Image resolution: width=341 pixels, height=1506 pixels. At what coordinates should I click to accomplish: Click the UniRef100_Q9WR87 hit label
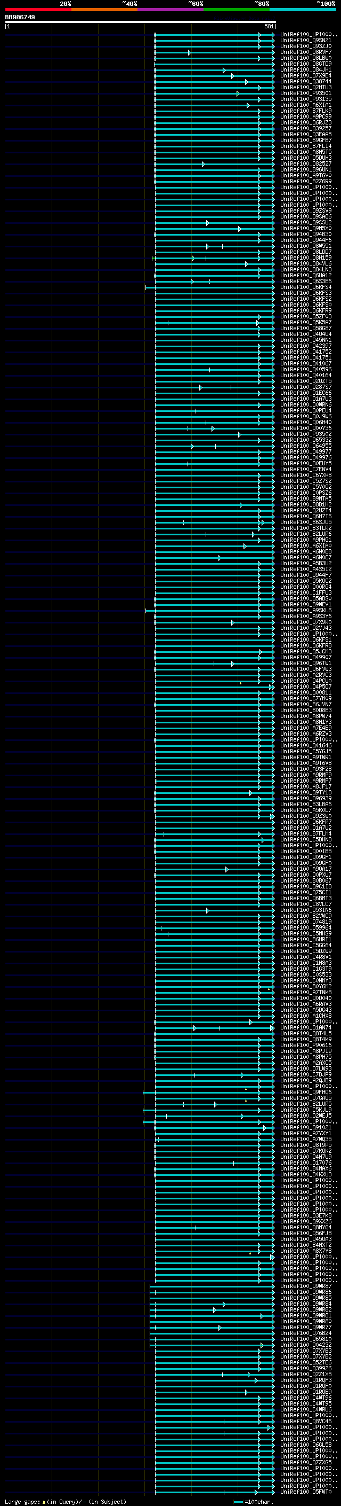tap(306, 1287)
